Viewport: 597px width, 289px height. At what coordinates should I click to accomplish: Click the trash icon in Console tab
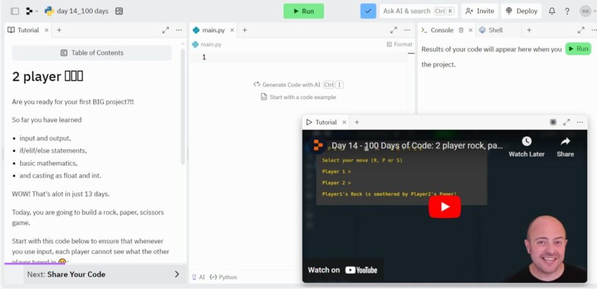[x=461, y=30]
